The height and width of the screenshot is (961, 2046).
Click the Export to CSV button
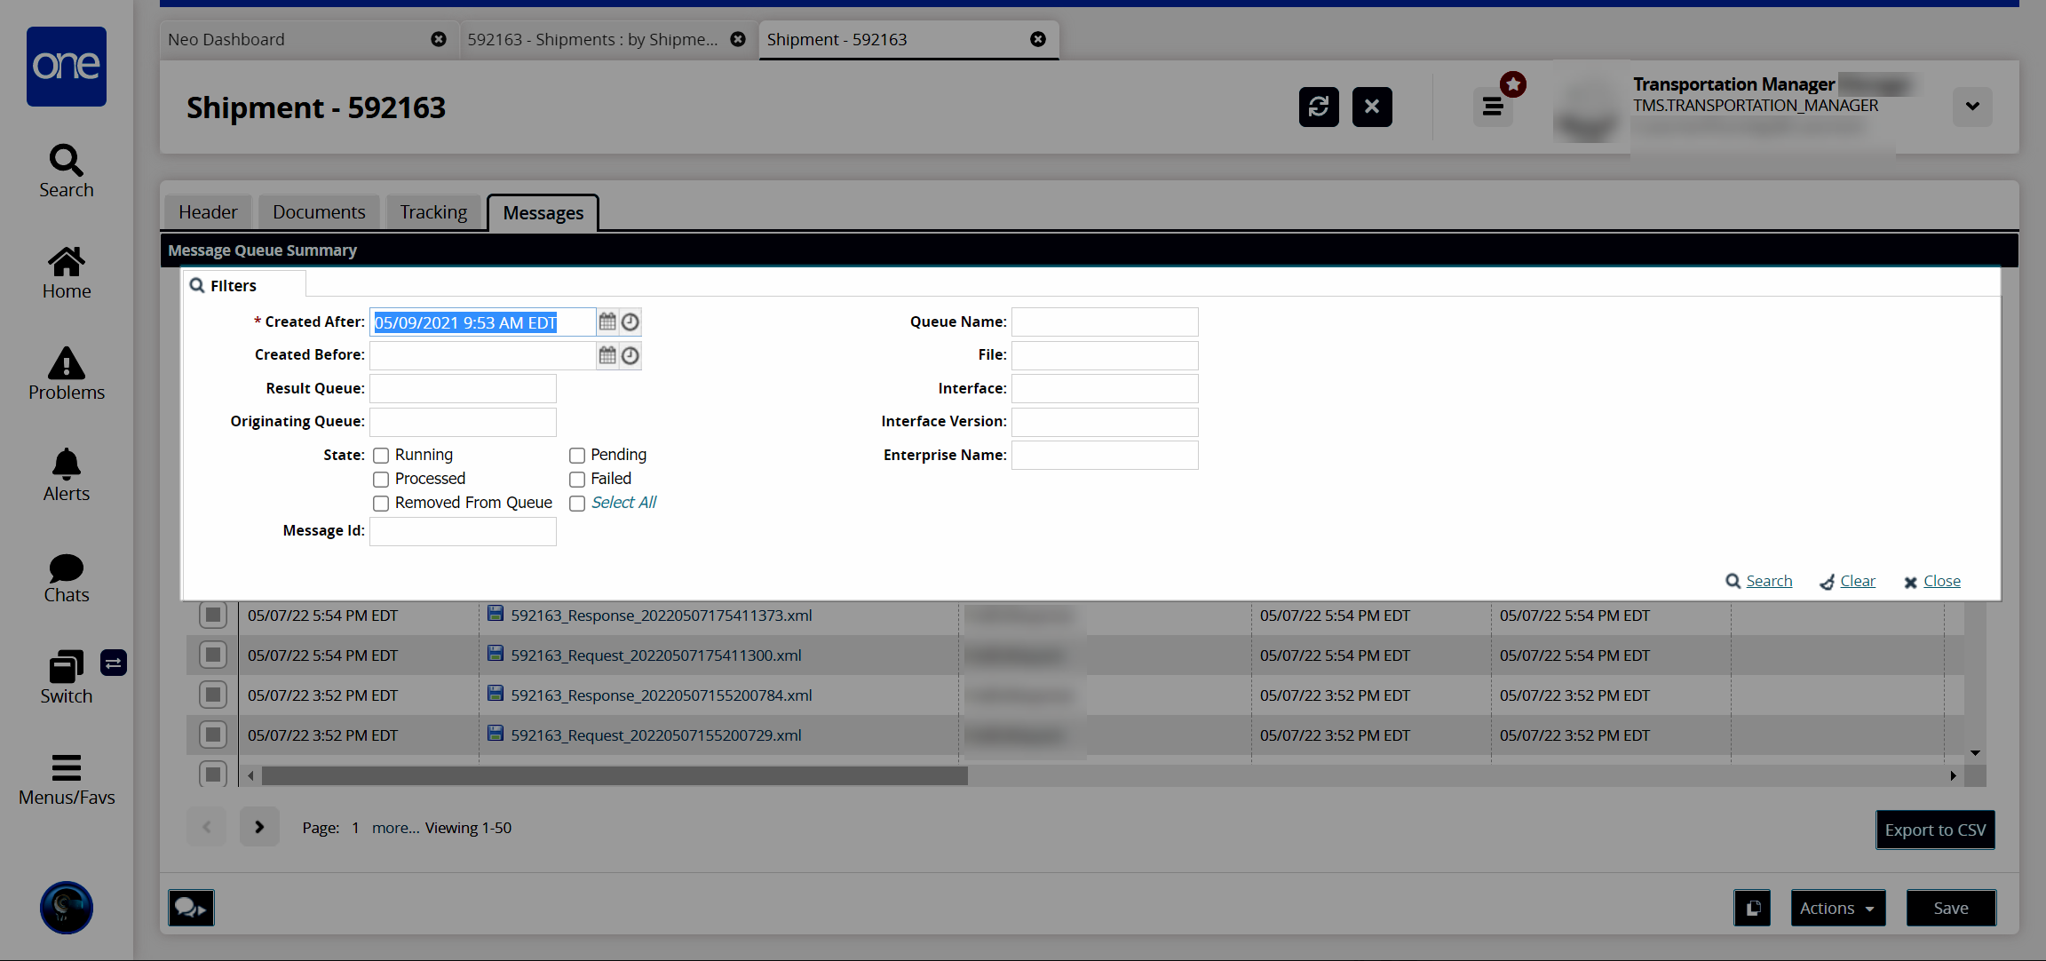pyautogui.click(x=1938, y=828)
